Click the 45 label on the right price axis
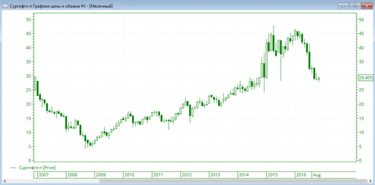The height and width of the screenshot is (185, 375). pyautogui.click(x=361, y=34)
